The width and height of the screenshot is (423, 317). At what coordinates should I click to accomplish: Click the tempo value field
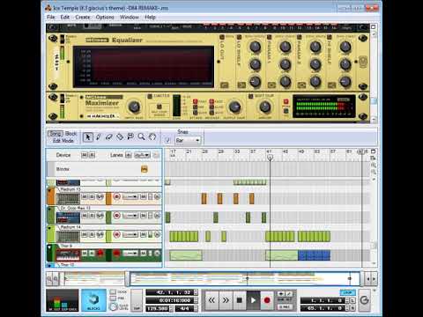point(157,308)
